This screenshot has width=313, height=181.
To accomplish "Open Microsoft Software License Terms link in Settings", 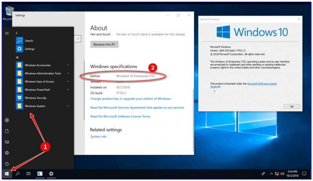I will pos(120,116).
